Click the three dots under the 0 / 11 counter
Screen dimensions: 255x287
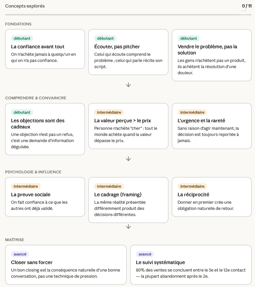click(244, 11)
